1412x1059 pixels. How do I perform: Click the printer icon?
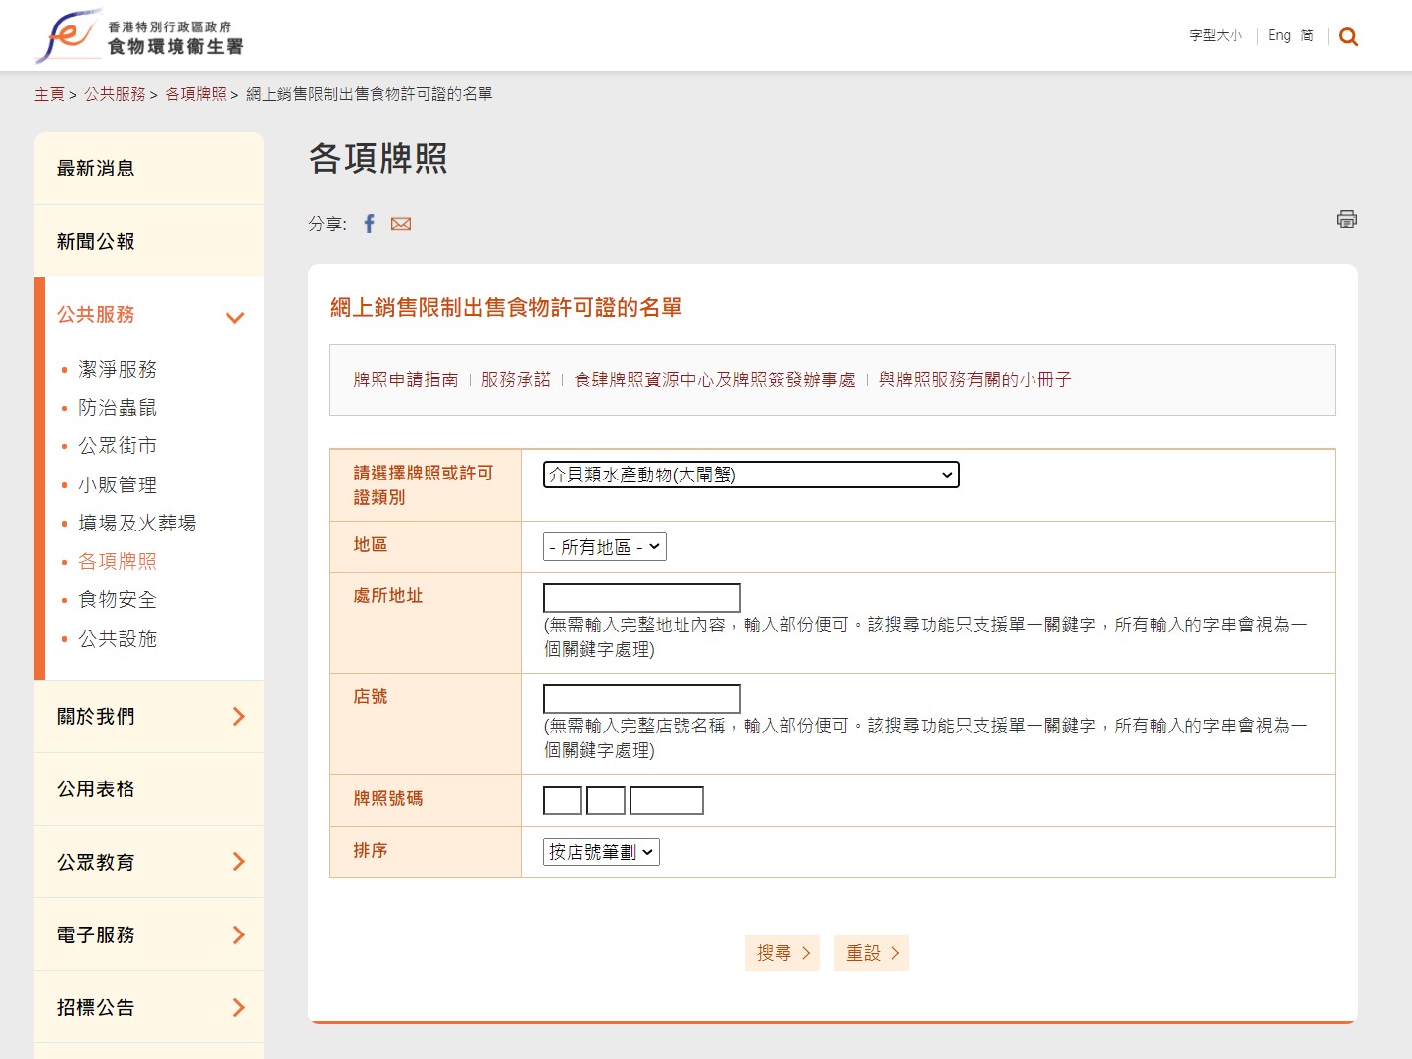(x=1346, y=219)
